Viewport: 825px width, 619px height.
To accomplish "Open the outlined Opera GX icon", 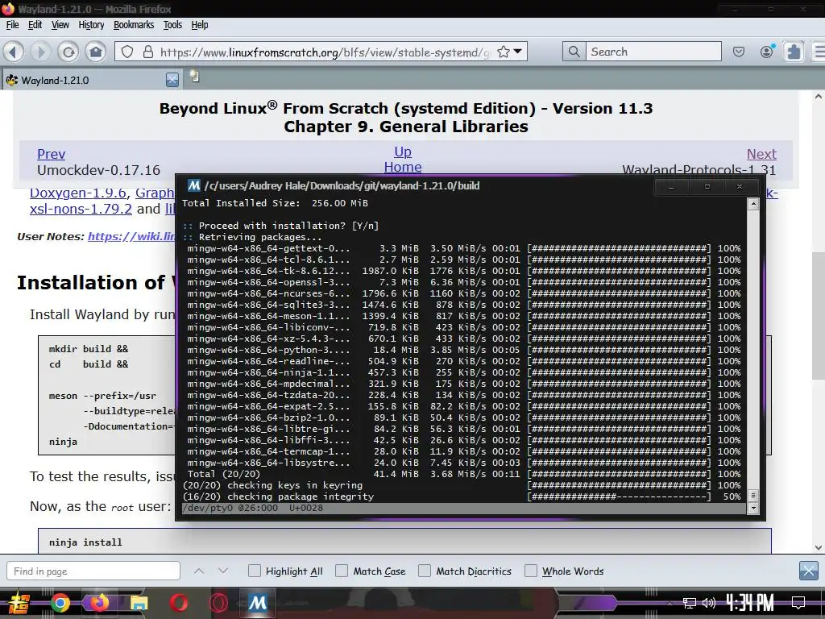I will 218,603.
